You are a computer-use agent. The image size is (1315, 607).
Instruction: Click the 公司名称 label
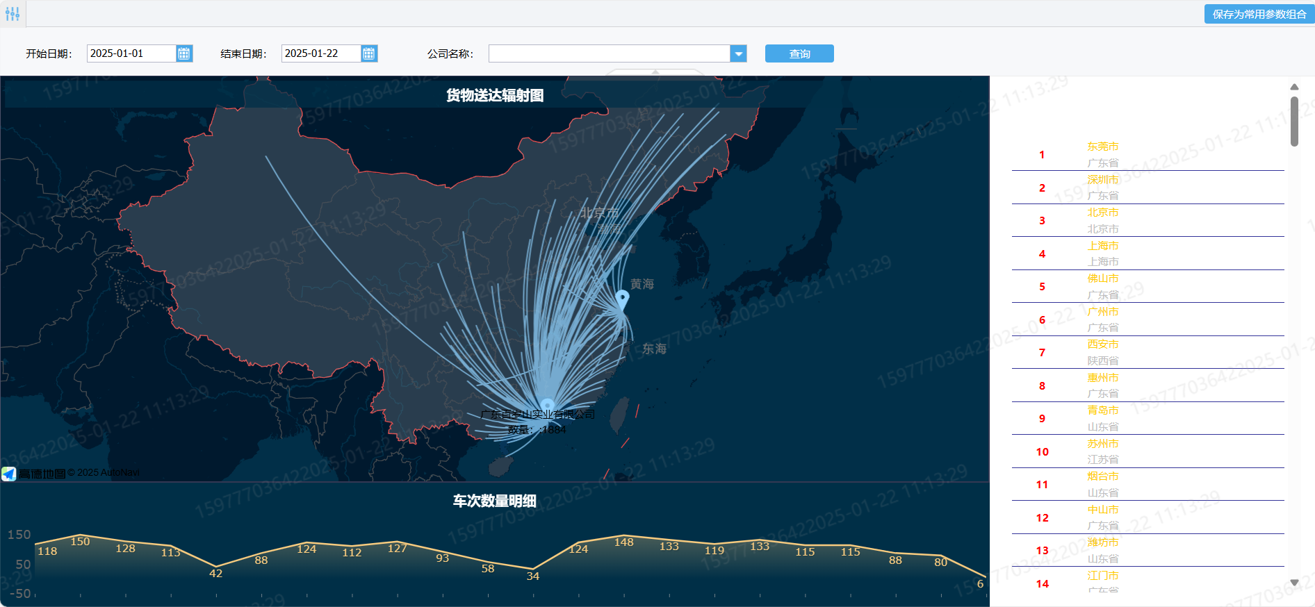tap(450, 53)
